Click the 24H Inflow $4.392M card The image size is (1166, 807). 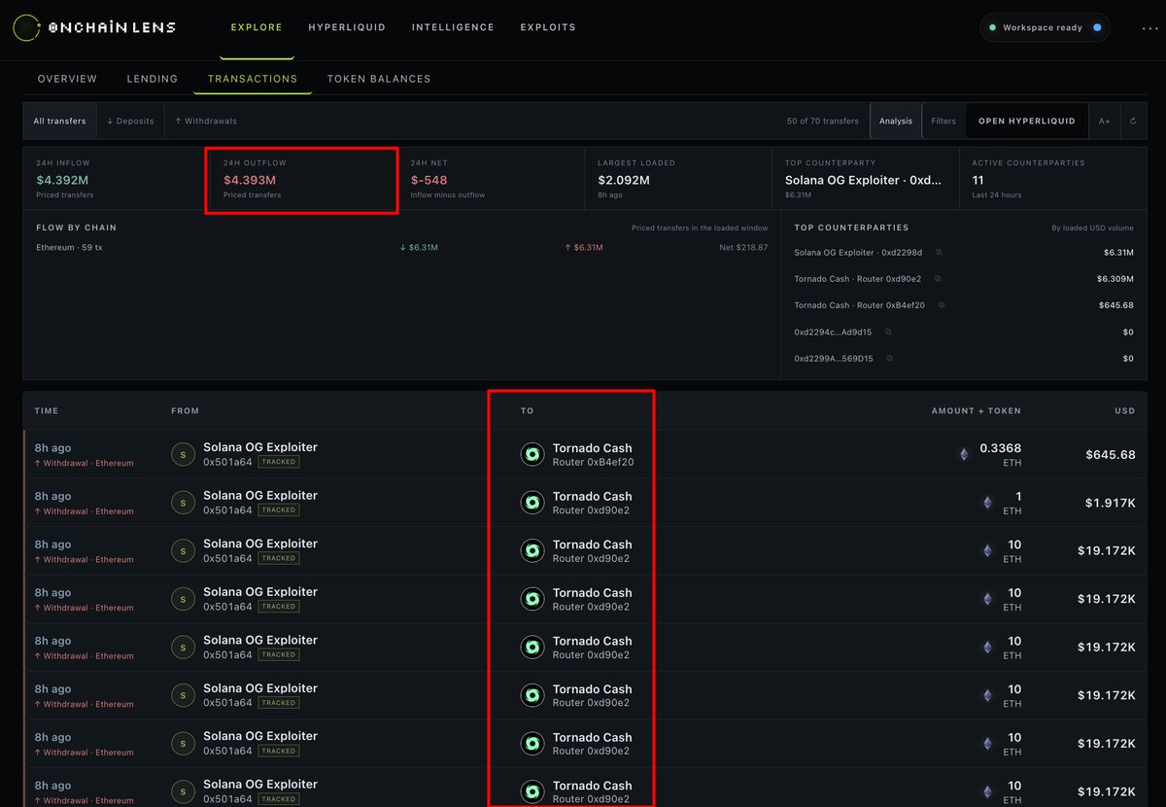click(117, 180)
